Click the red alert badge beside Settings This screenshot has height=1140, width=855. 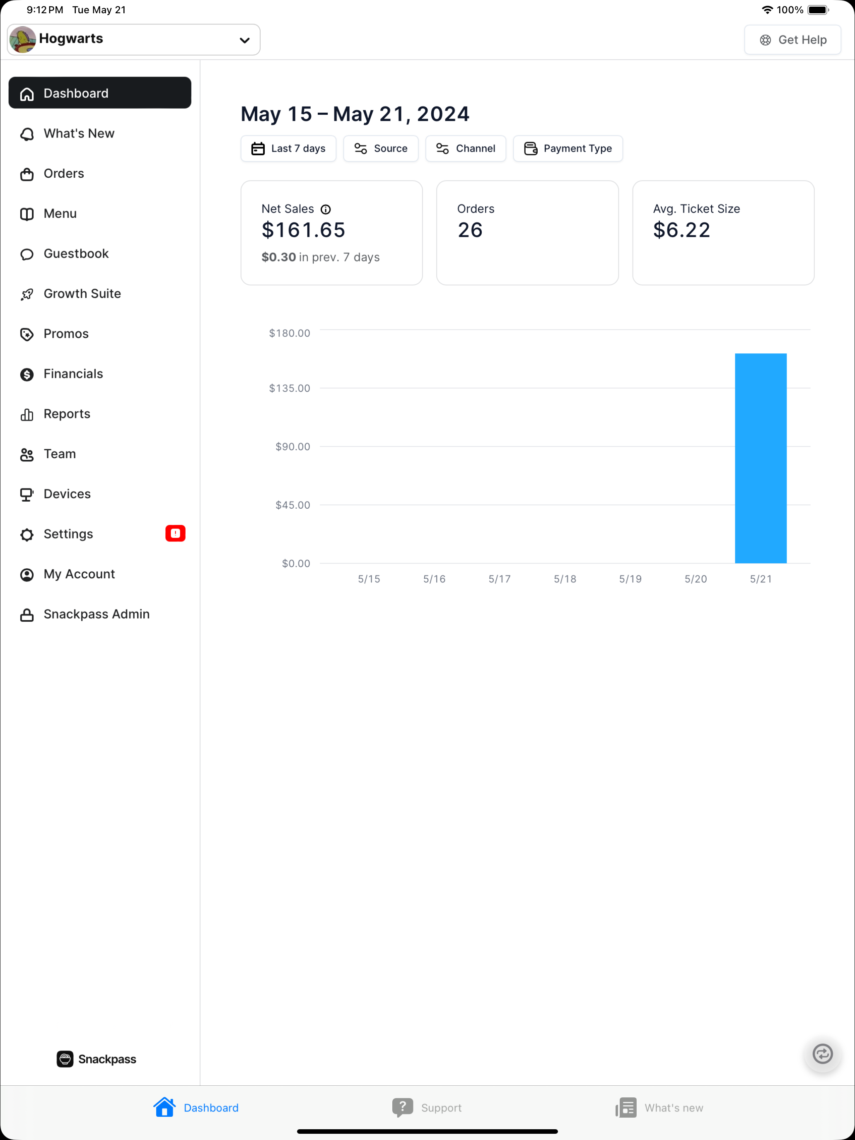pyautogui.click(x=175, y=534)
